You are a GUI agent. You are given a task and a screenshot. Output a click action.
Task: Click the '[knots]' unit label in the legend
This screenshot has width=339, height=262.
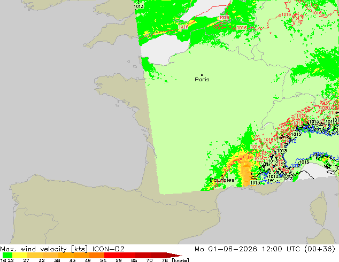[x=181, y=260]
